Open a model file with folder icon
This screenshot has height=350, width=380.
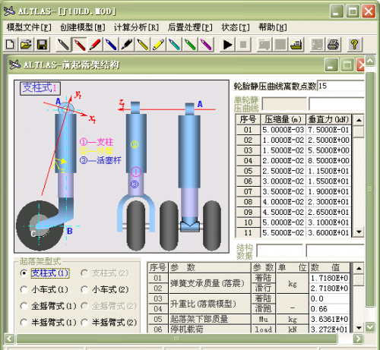click(26, 45)
